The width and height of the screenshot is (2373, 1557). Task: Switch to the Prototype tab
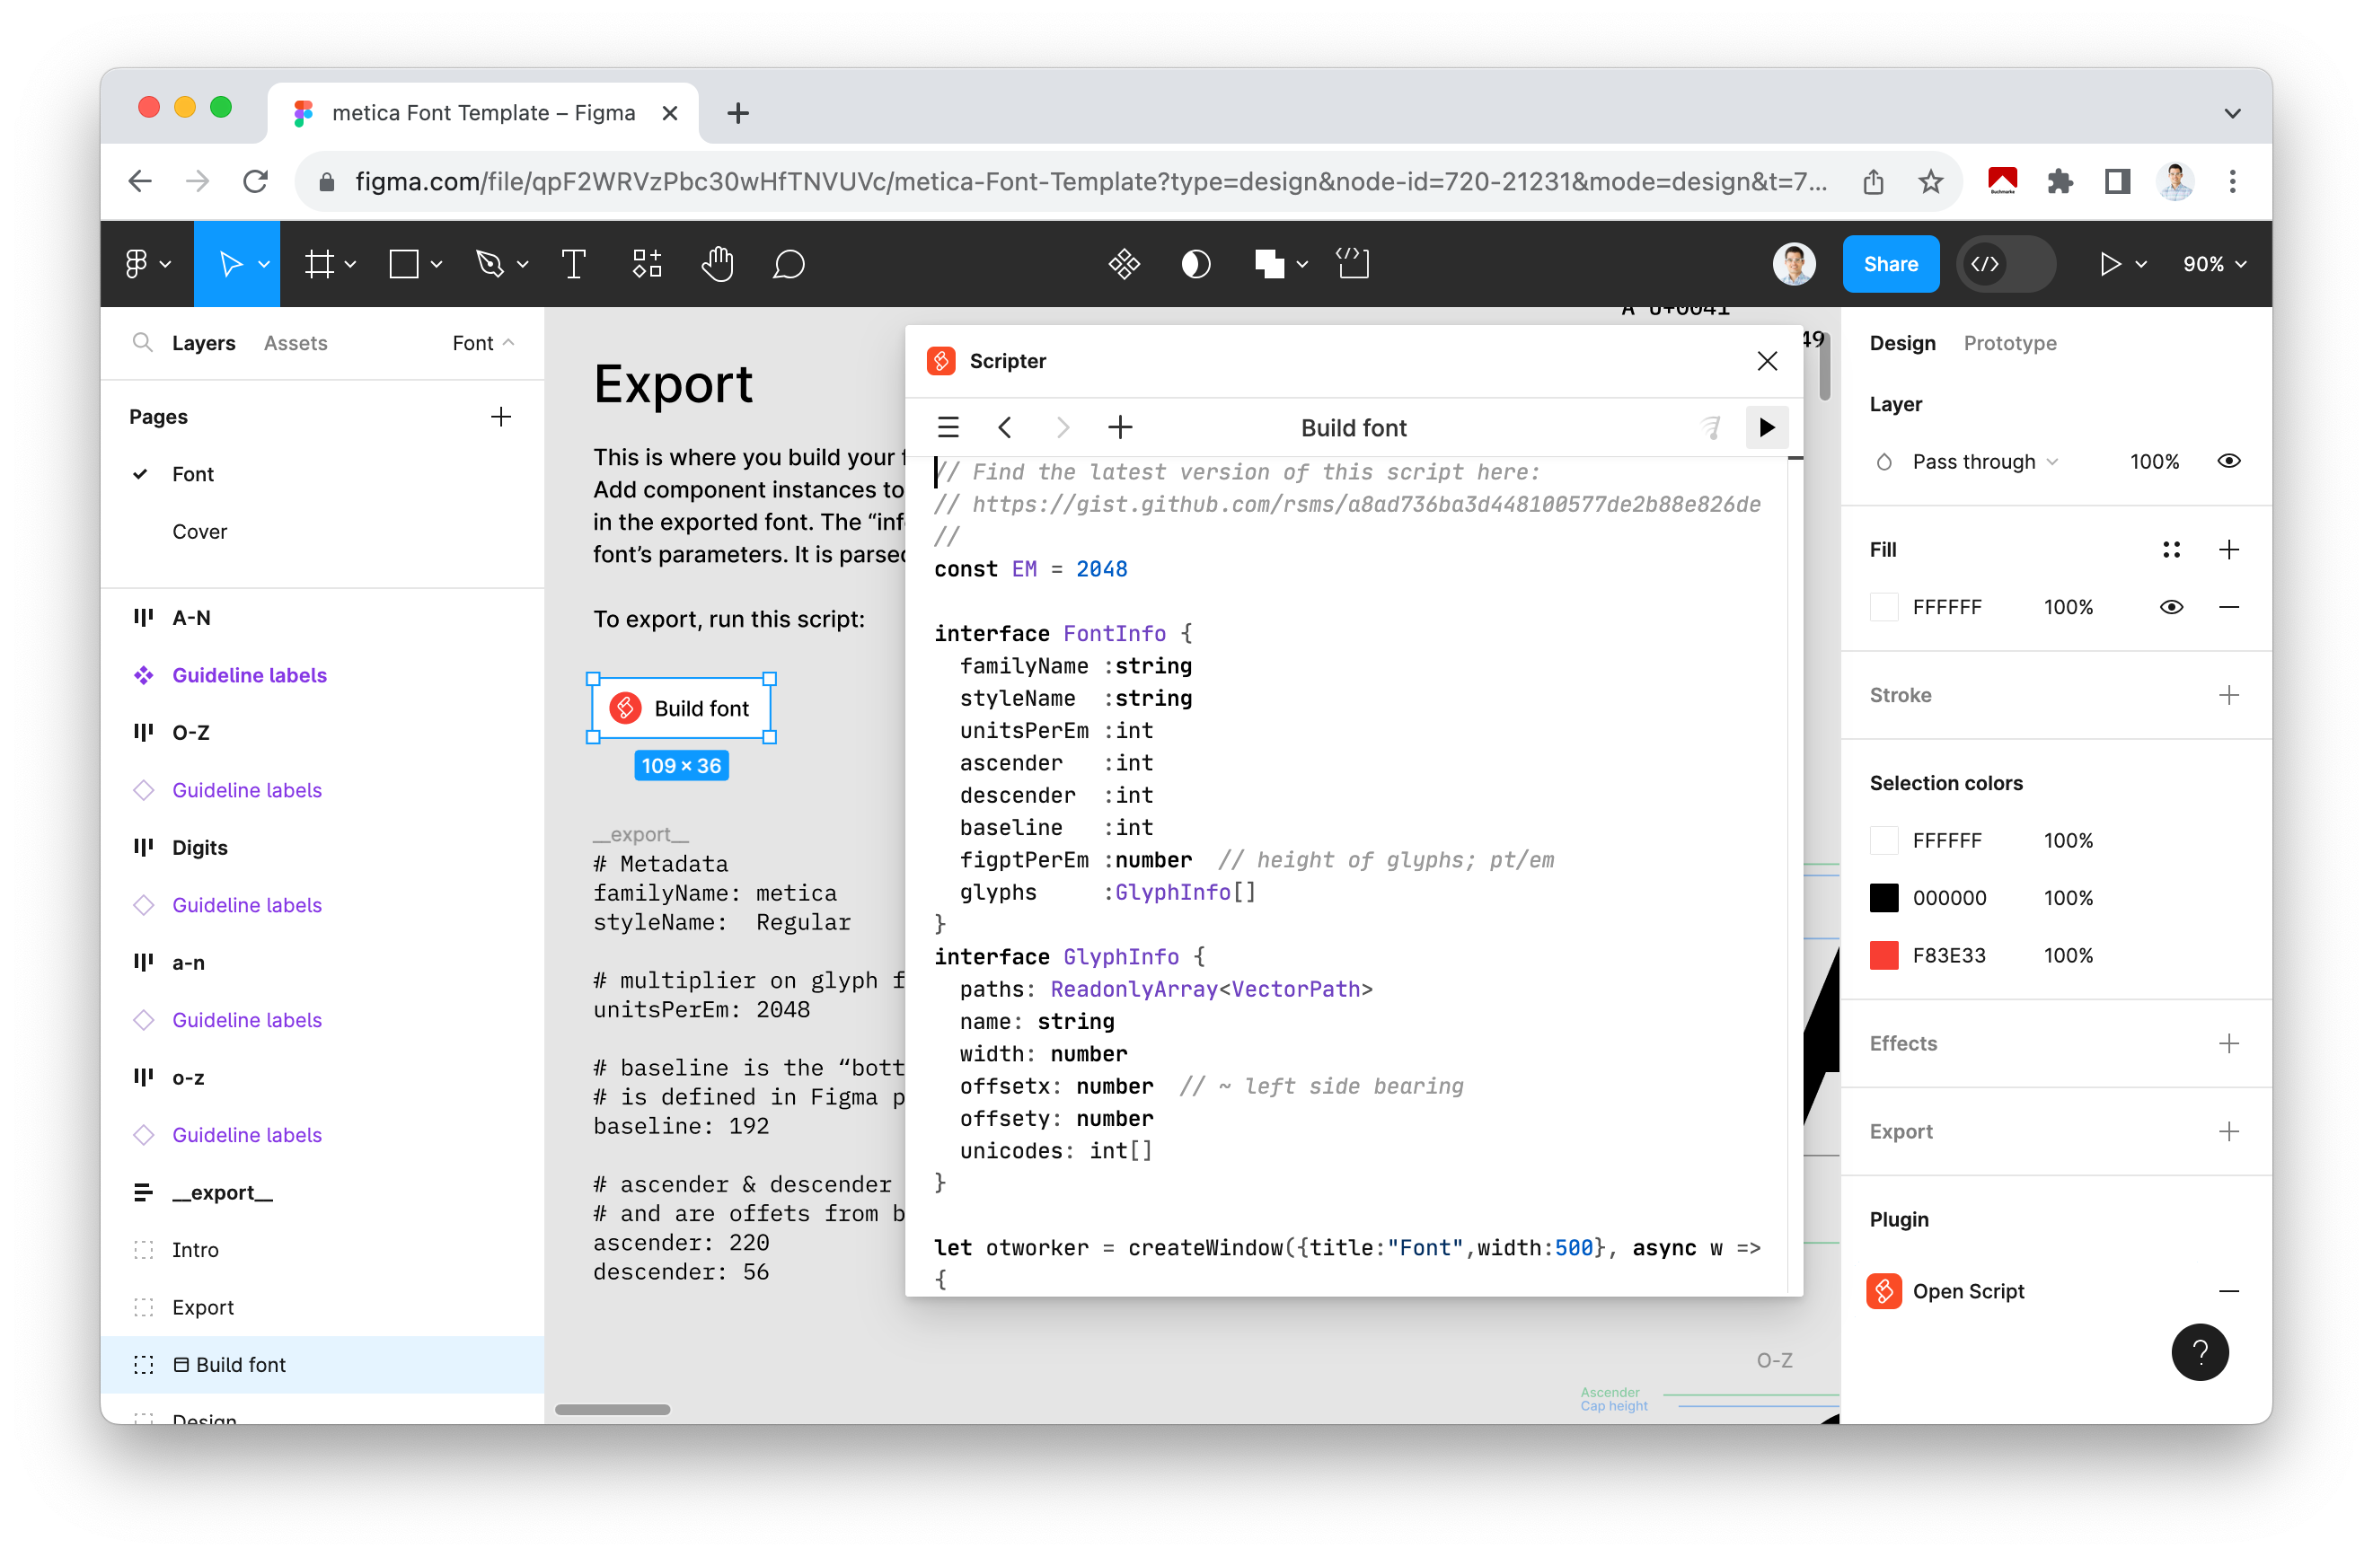tap(2010, 343)
